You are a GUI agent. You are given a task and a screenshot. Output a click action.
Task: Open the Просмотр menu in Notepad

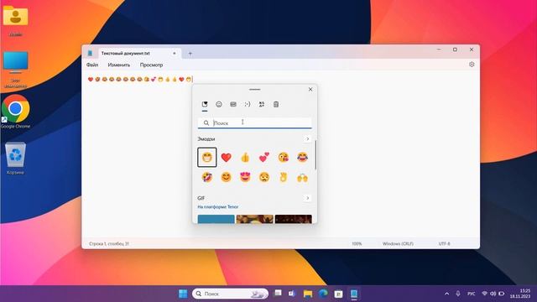coord(151,65)
